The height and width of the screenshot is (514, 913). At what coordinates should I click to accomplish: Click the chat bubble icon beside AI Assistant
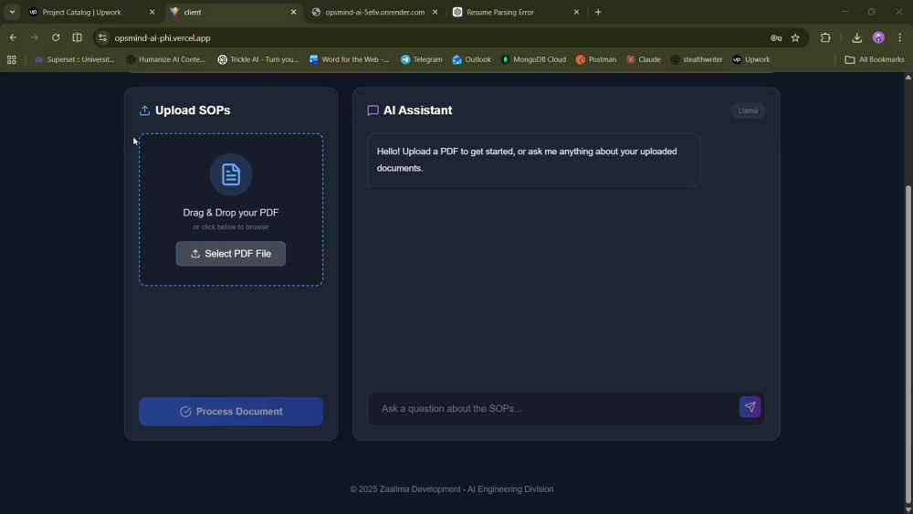(x=373, y=110)
